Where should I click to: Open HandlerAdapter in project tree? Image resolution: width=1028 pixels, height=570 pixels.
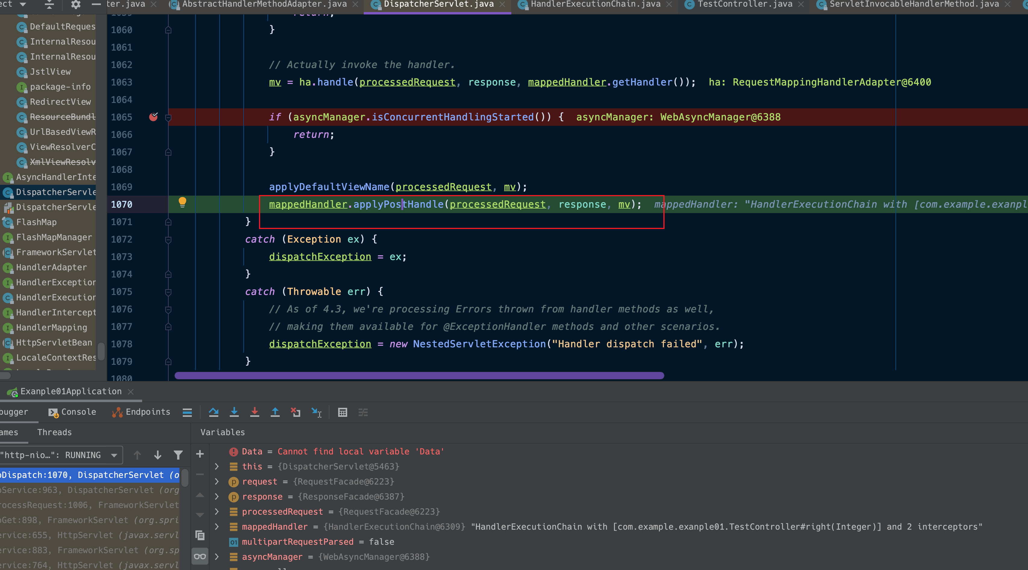51,267
